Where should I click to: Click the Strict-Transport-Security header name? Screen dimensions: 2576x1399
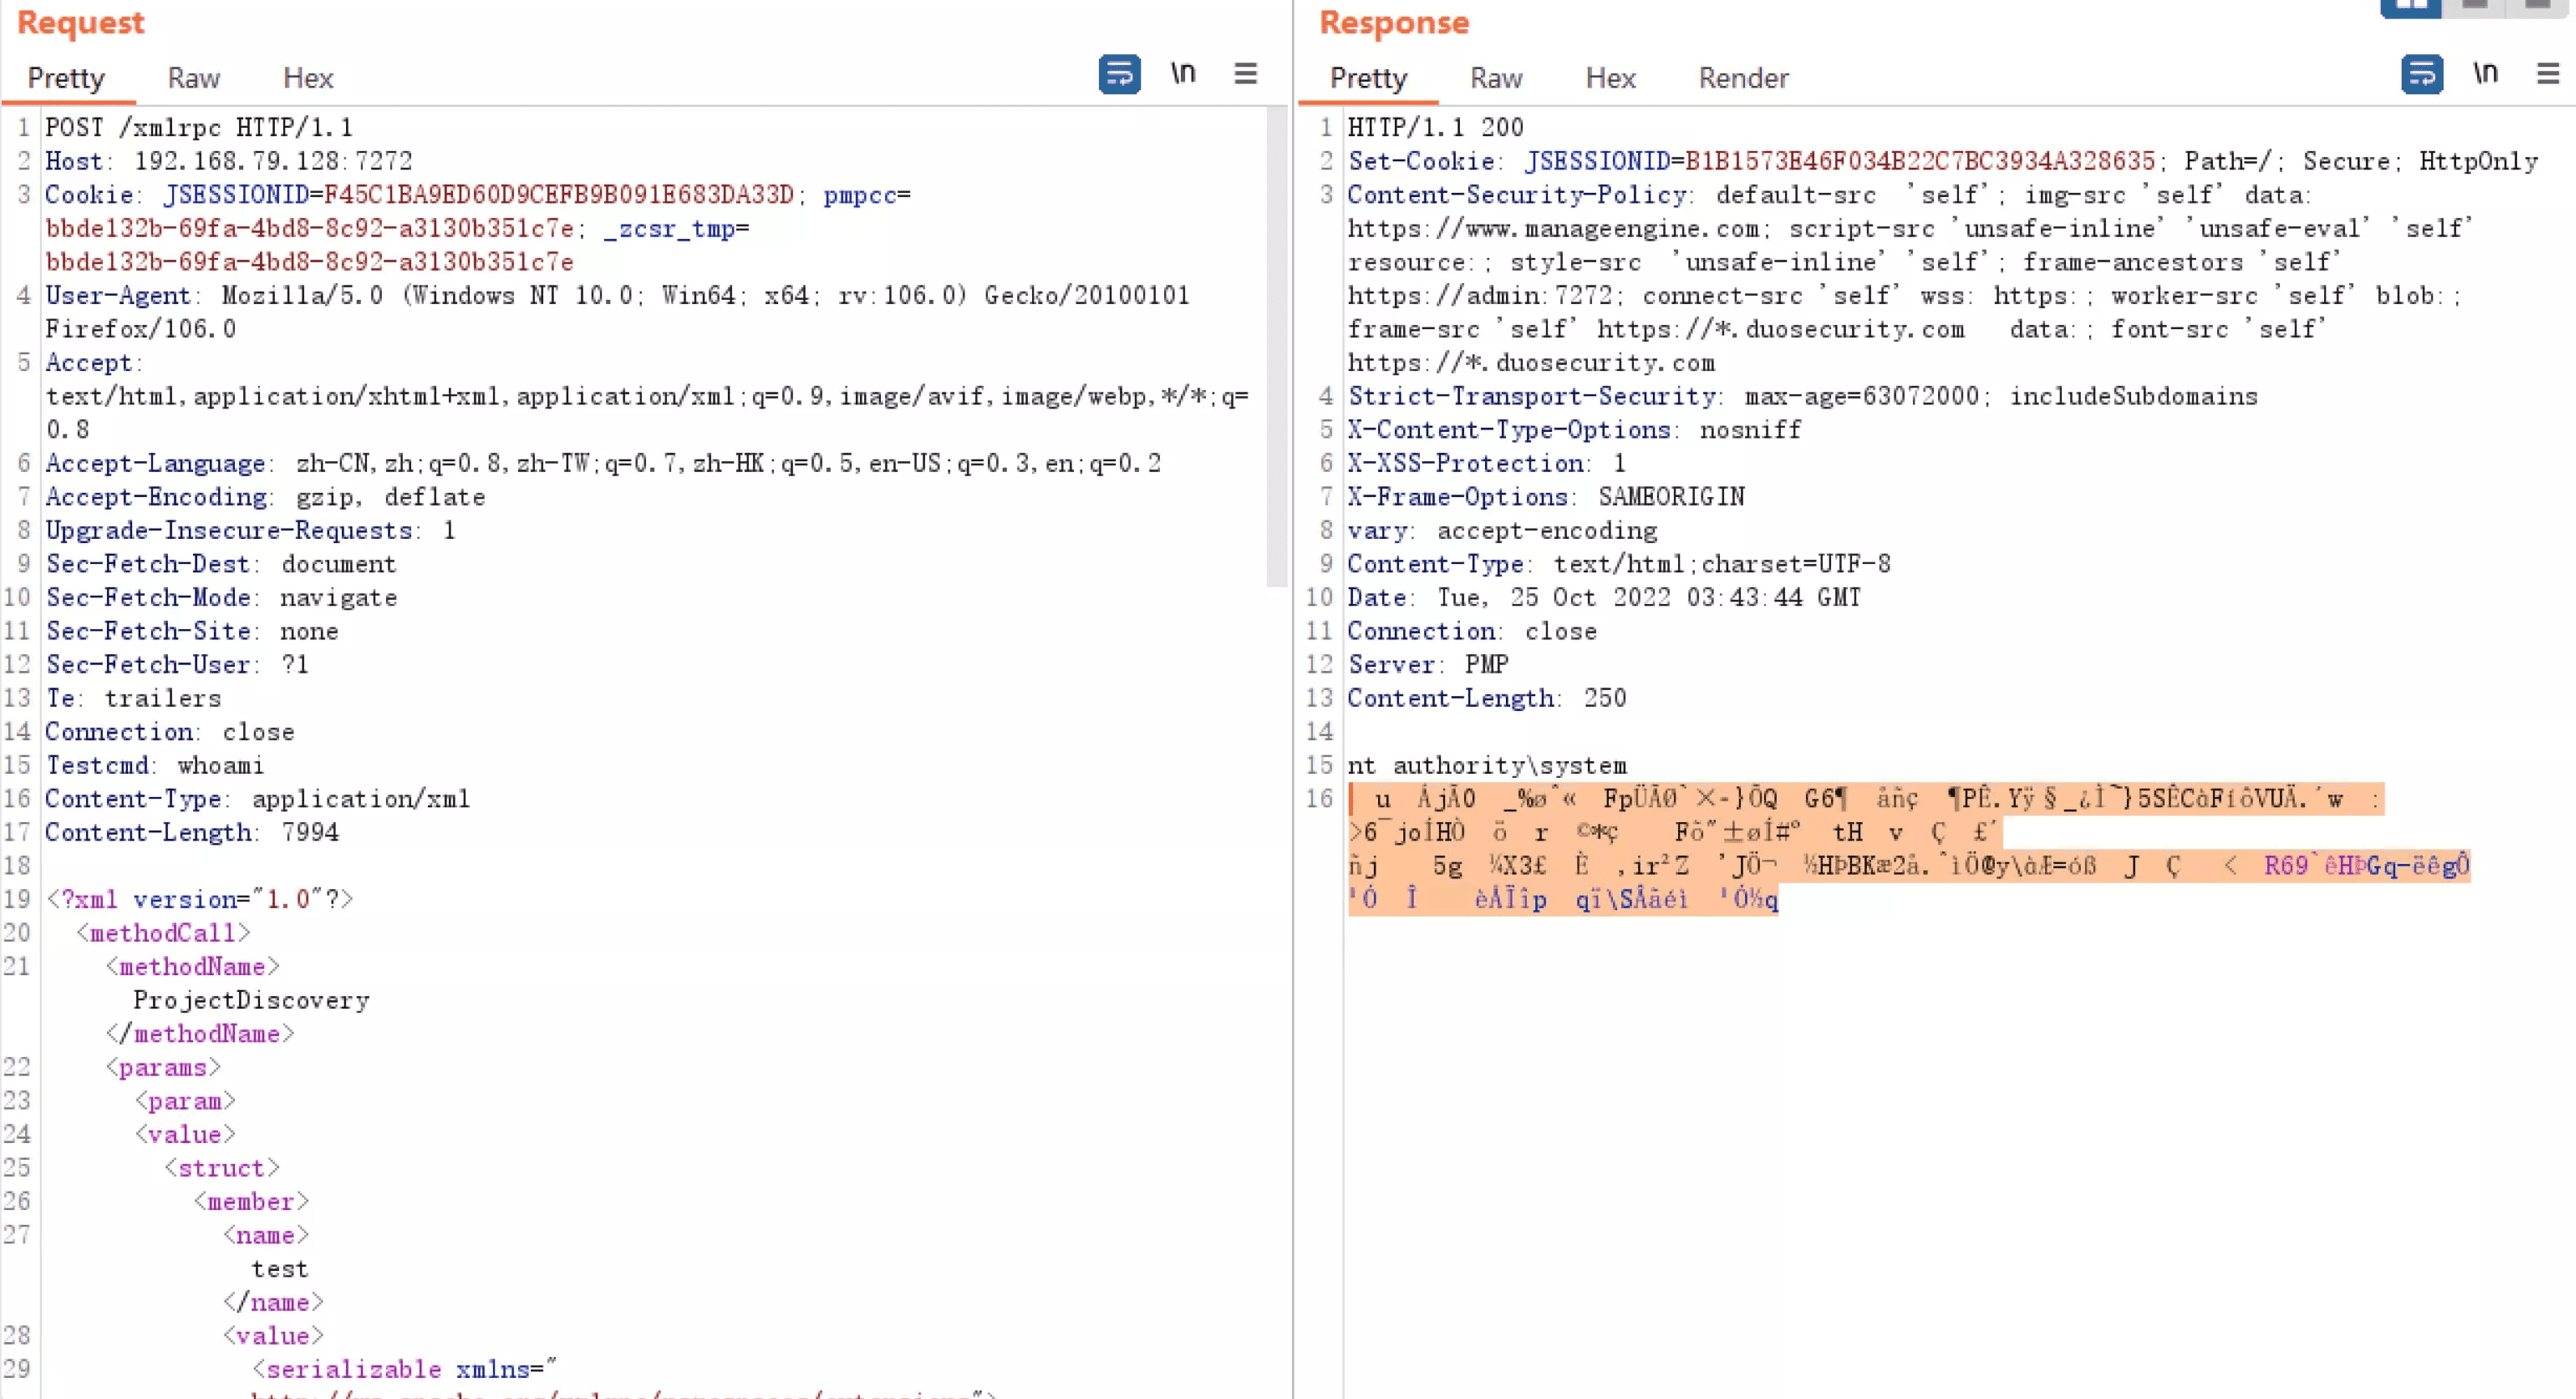click(1531, 396)
